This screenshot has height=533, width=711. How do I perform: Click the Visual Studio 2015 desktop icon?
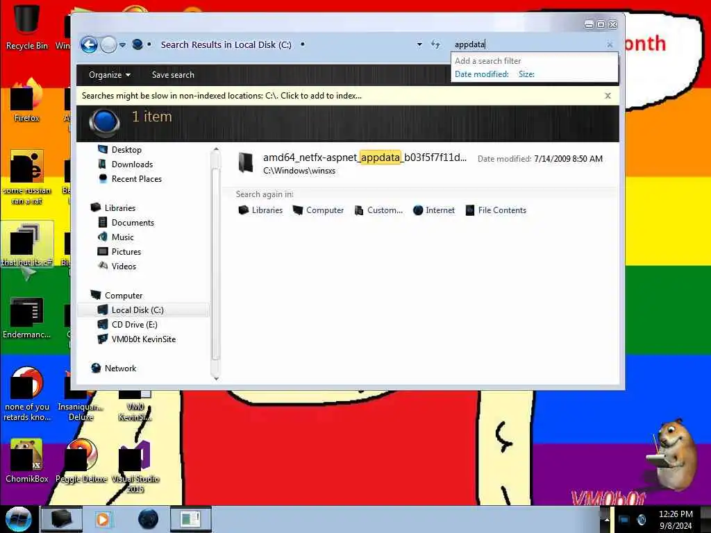pyautogui.click(x=135, y=466)
